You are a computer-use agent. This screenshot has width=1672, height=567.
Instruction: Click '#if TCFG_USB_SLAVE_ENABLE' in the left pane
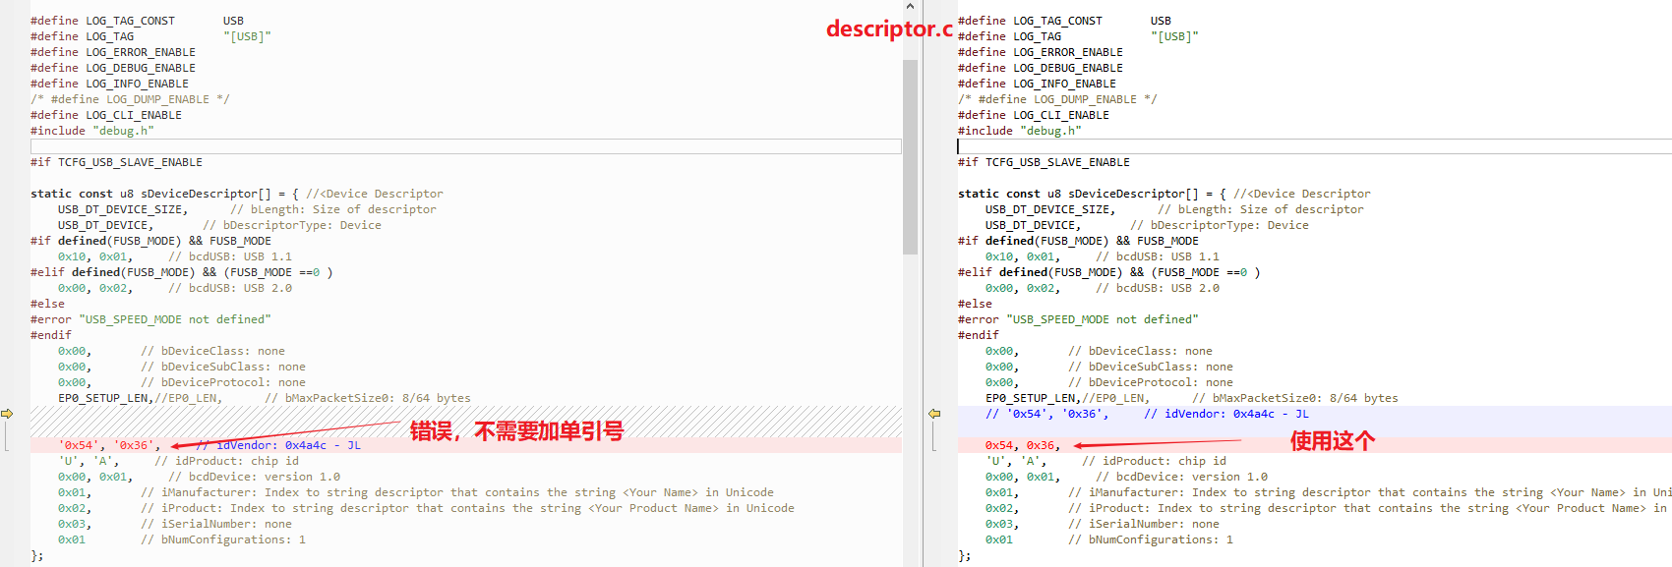coord(116,162)
